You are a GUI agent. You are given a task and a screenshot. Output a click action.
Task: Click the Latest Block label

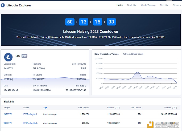click(10, 64)
